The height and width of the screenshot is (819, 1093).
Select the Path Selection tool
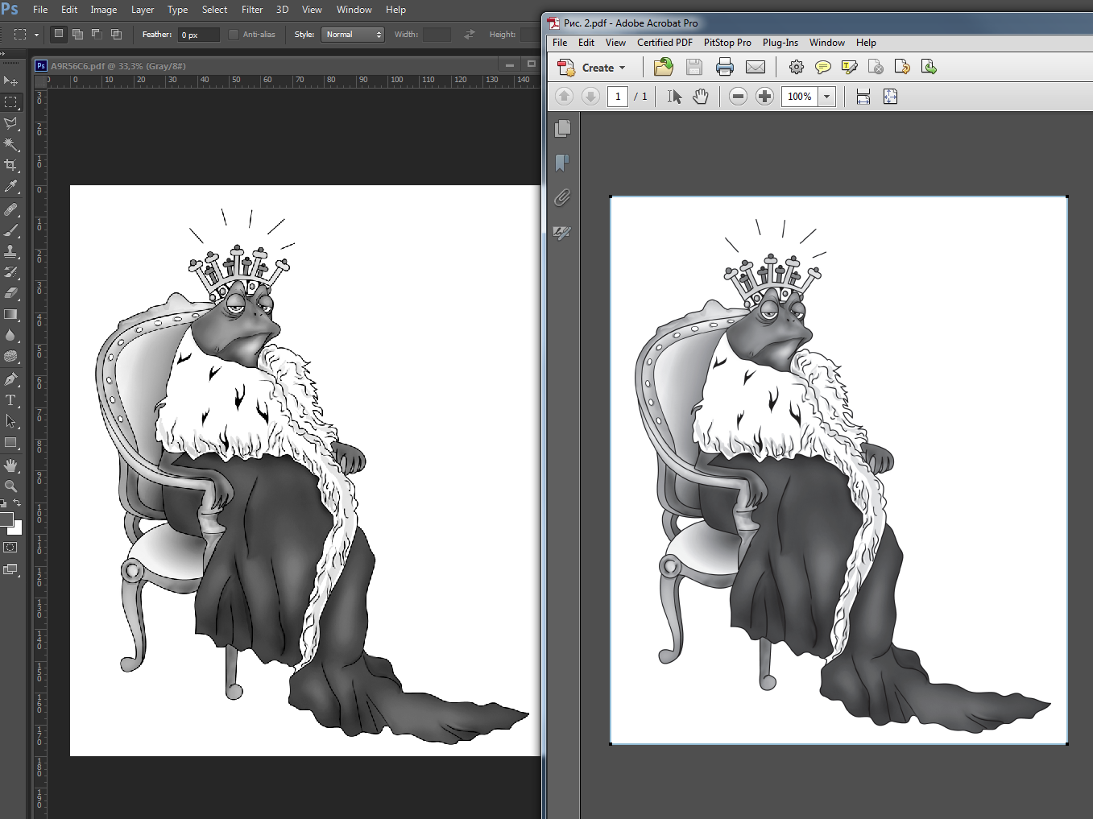(10, 421)
